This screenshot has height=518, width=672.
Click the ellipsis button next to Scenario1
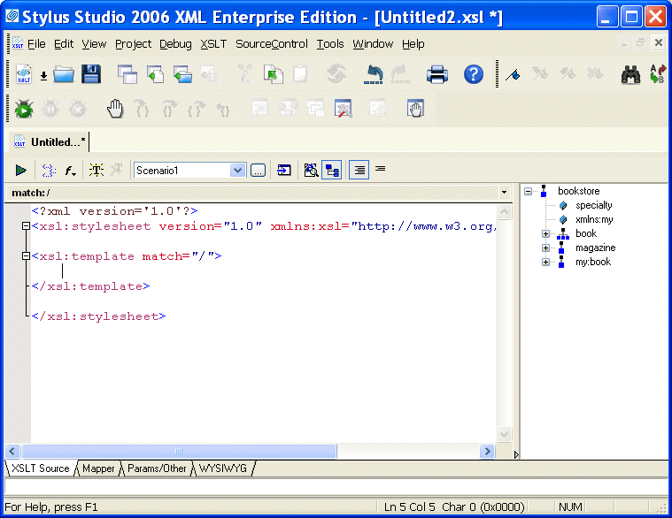click(258, 171)
